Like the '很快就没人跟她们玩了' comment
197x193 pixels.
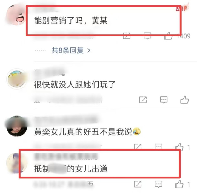[x=184, y=100]
